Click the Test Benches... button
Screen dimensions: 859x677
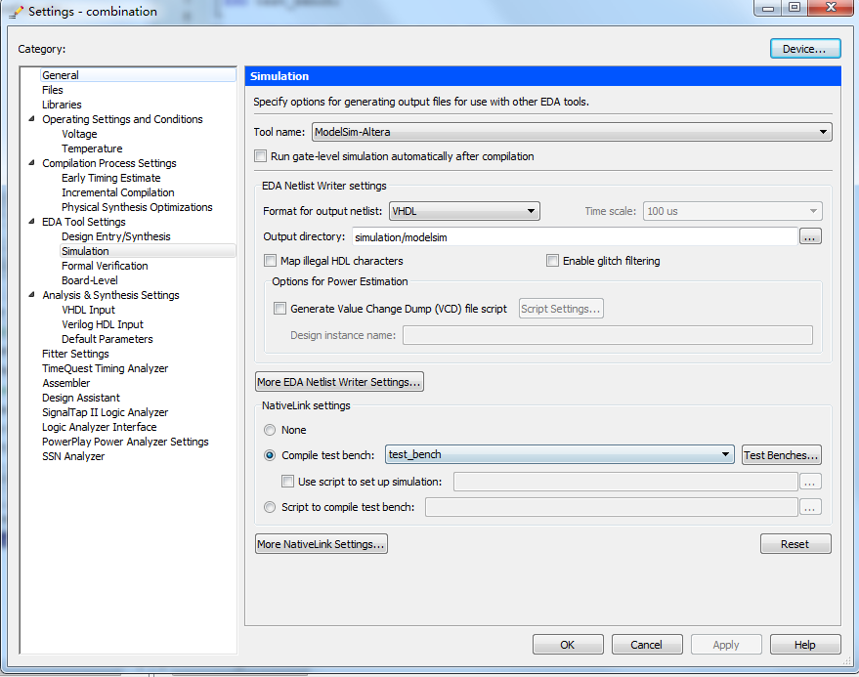pos(781,455)
